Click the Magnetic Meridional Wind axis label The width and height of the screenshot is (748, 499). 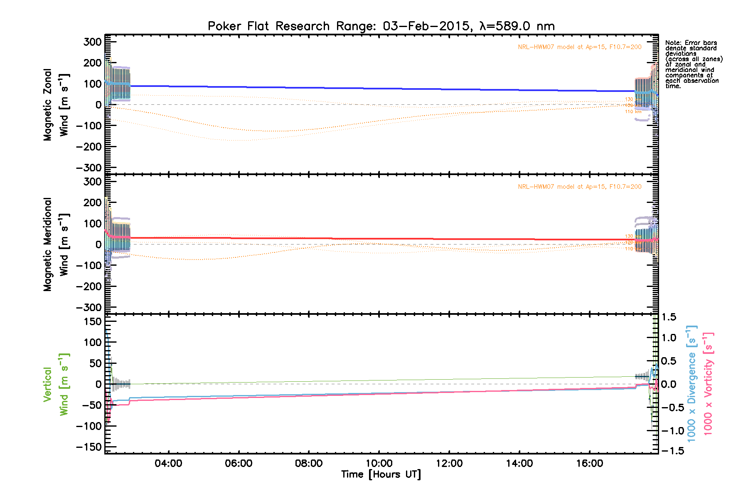pos(56,245)
